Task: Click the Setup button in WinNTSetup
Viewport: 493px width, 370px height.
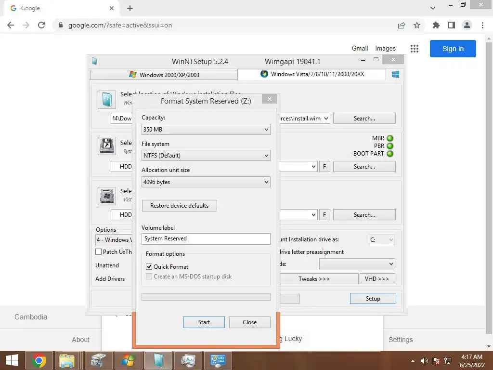Action: tap(373, 299)
